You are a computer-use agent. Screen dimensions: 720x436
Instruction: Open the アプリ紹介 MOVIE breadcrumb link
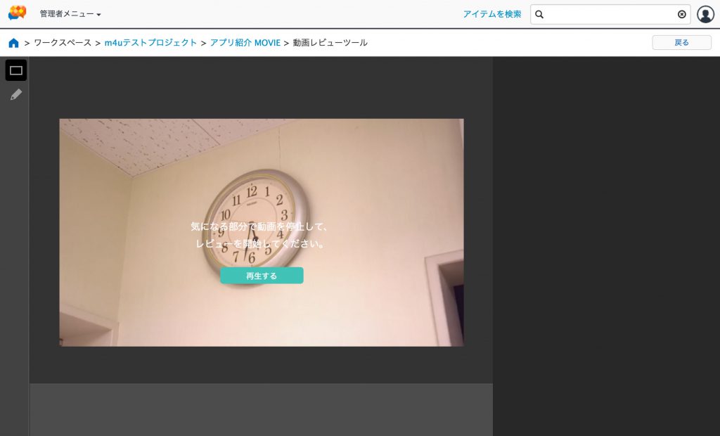(x=243, y=43)
